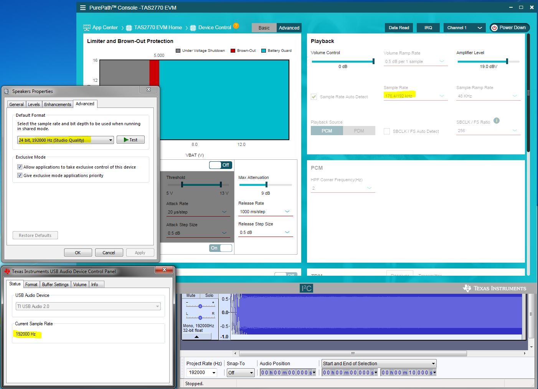The width and height of the screenshot is (538, 389).
Task: Click the Data Read button
Action: click(x=399, y=28)
